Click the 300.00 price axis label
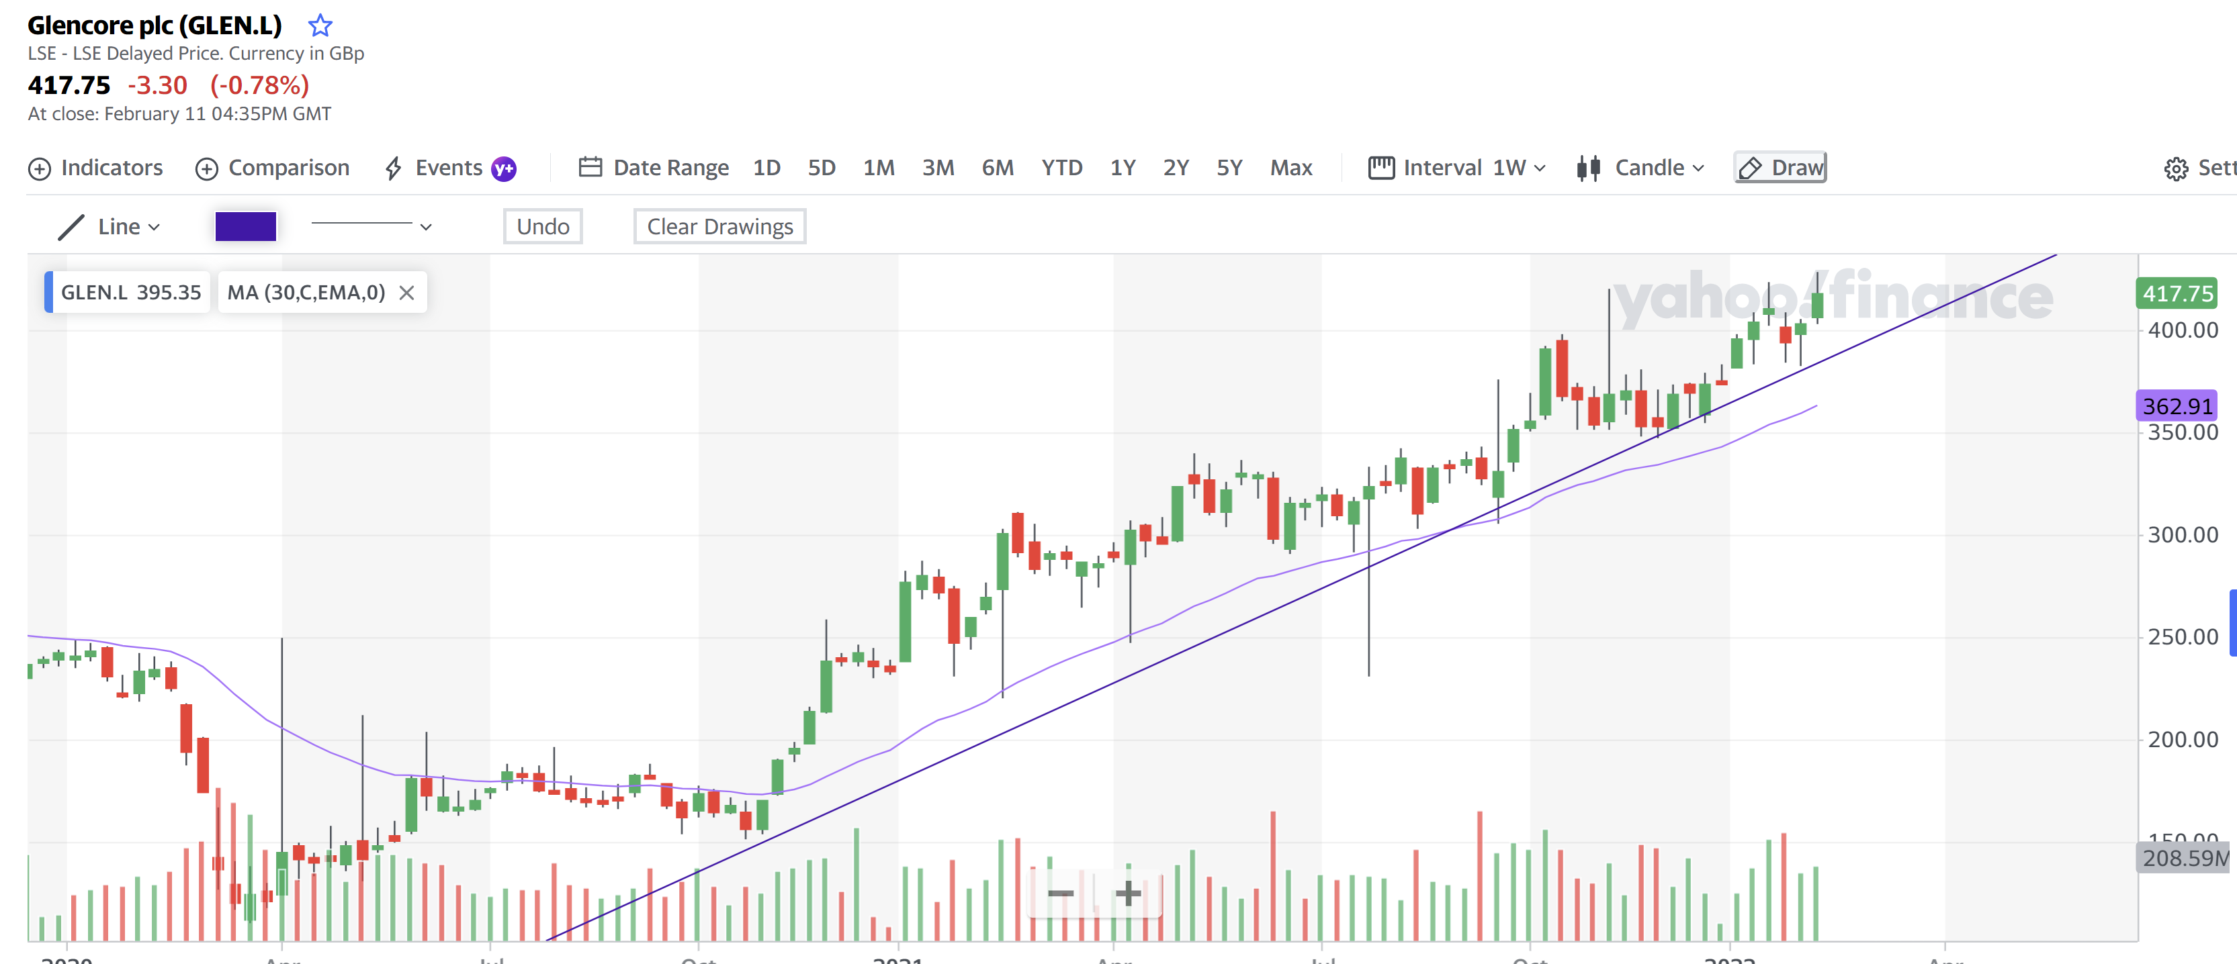 tap(2183, 535)
